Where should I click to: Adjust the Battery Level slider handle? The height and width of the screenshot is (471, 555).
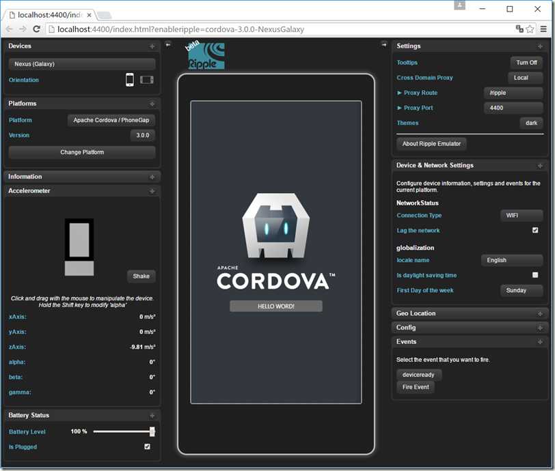(152, 431)
